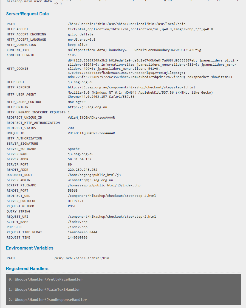Click the multipart/form-data content type value
This screenshot has width=246, height=308.
[x=134, y=50]
